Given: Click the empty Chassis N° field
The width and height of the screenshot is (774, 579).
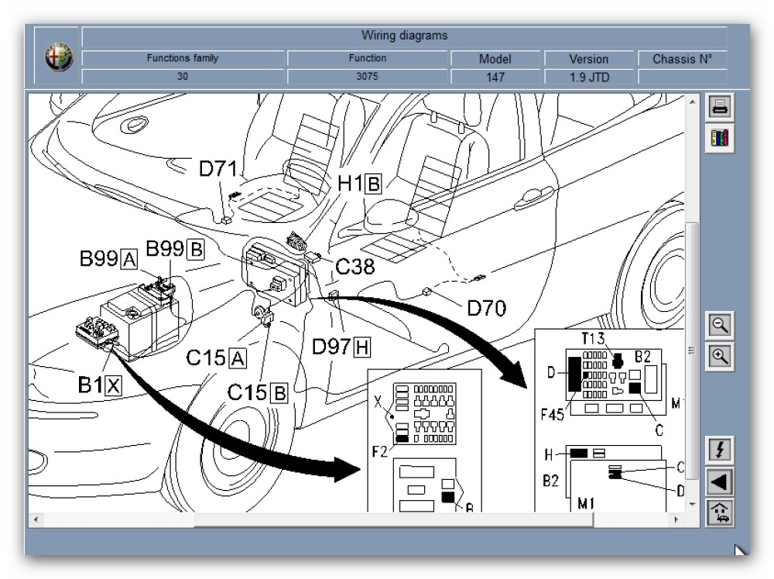Looking at the screenshot, I should (x=682, y=77).
